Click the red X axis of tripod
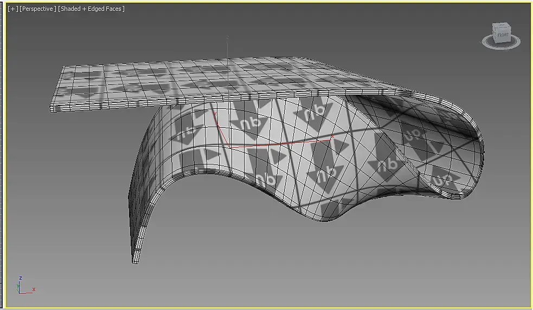Screen dimensions: 533x310 coord(27,292)
